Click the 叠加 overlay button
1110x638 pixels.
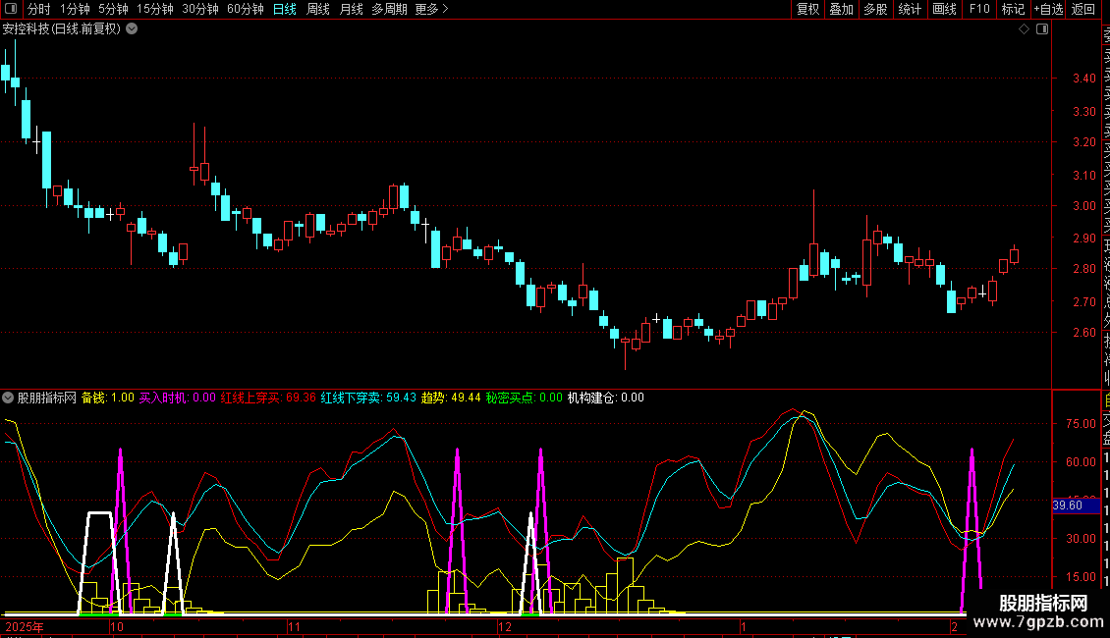point(842,9)
